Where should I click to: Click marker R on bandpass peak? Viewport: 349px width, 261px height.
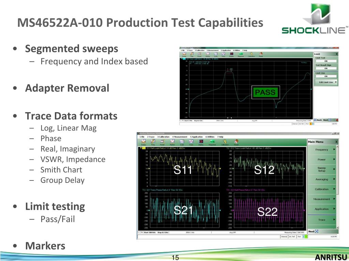231,69
